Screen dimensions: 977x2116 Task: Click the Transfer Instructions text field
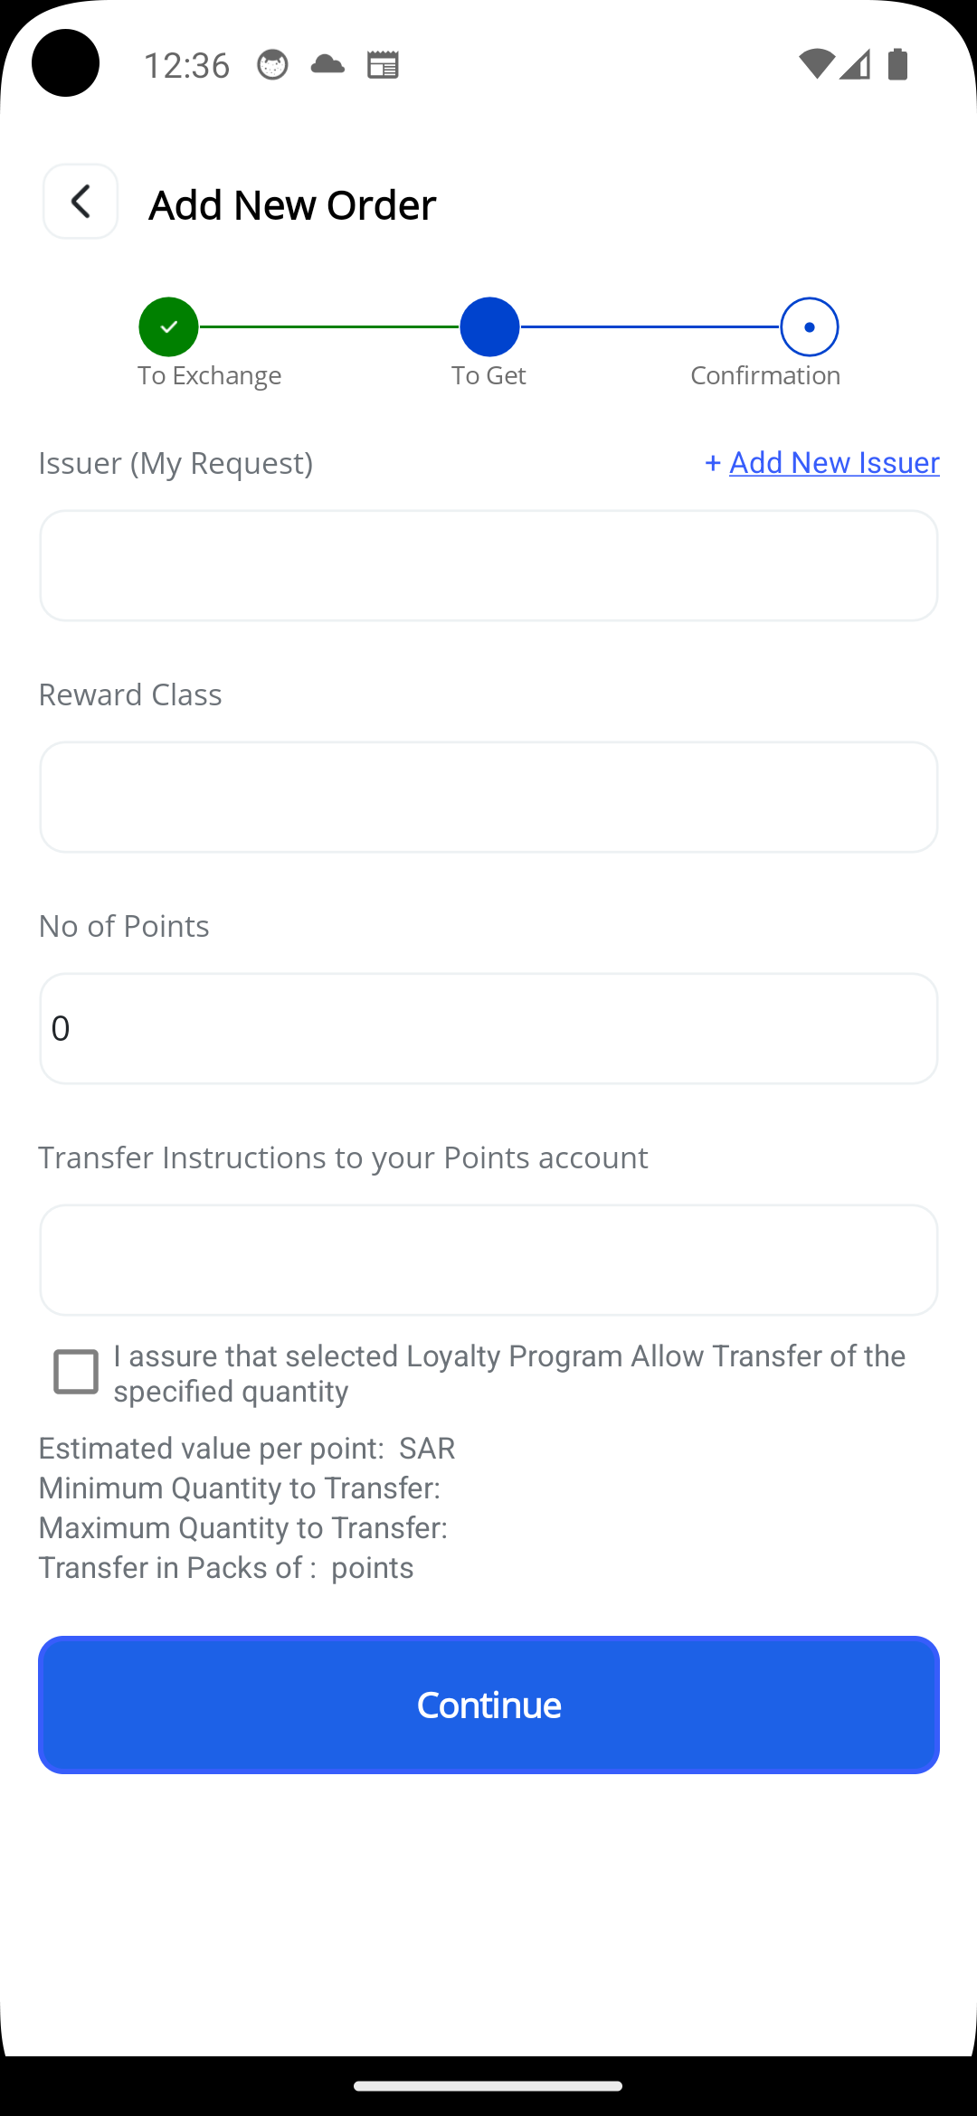point(488,1261)
